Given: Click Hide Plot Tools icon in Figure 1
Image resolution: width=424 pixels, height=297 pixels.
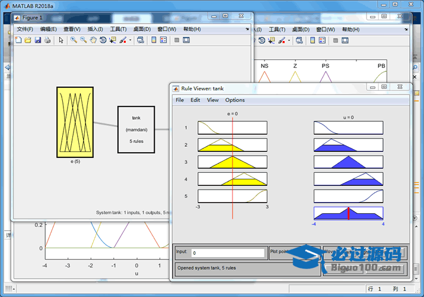Looking at the screenshot, I should point(177,40).
